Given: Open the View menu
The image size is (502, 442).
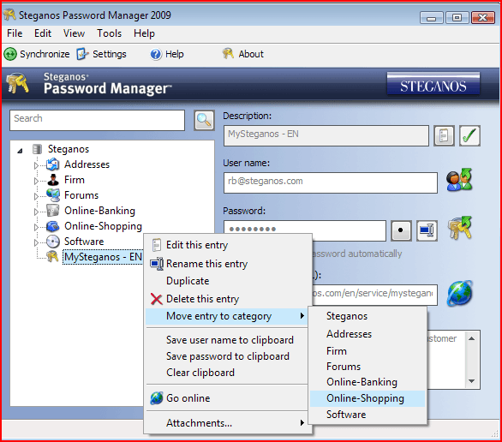Looking at the screenshot, I should point(74,33).
